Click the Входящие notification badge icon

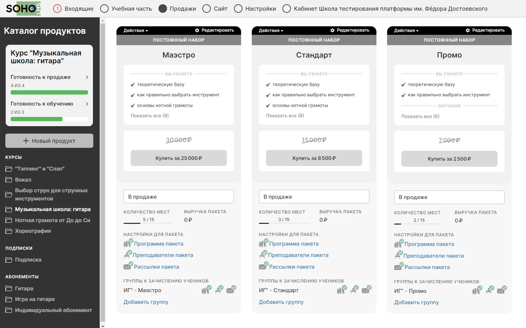point(57,9)
